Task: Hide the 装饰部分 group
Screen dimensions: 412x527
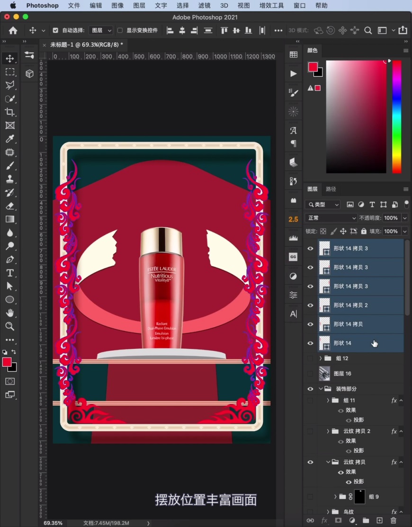Action: [x=310, y=389]
